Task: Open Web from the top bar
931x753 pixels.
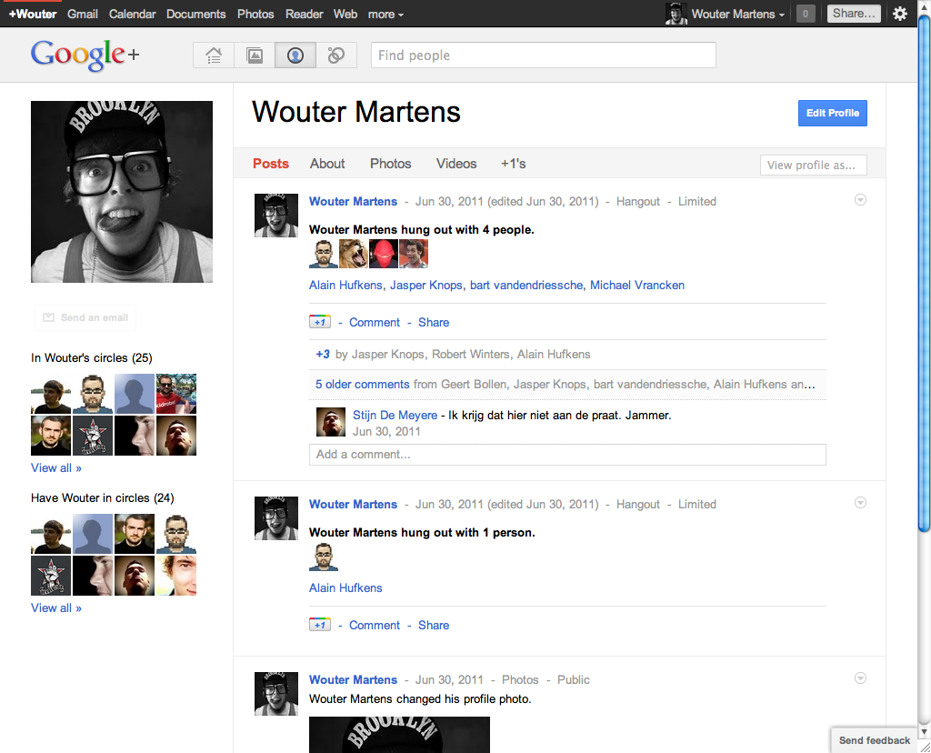Action: [345, 15]
